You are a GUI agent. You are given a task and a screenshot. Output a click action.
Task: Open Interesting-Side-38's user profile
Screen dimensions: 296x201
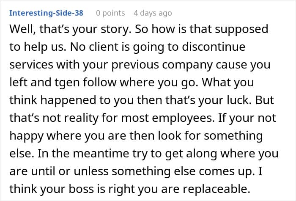coord(46,13)
